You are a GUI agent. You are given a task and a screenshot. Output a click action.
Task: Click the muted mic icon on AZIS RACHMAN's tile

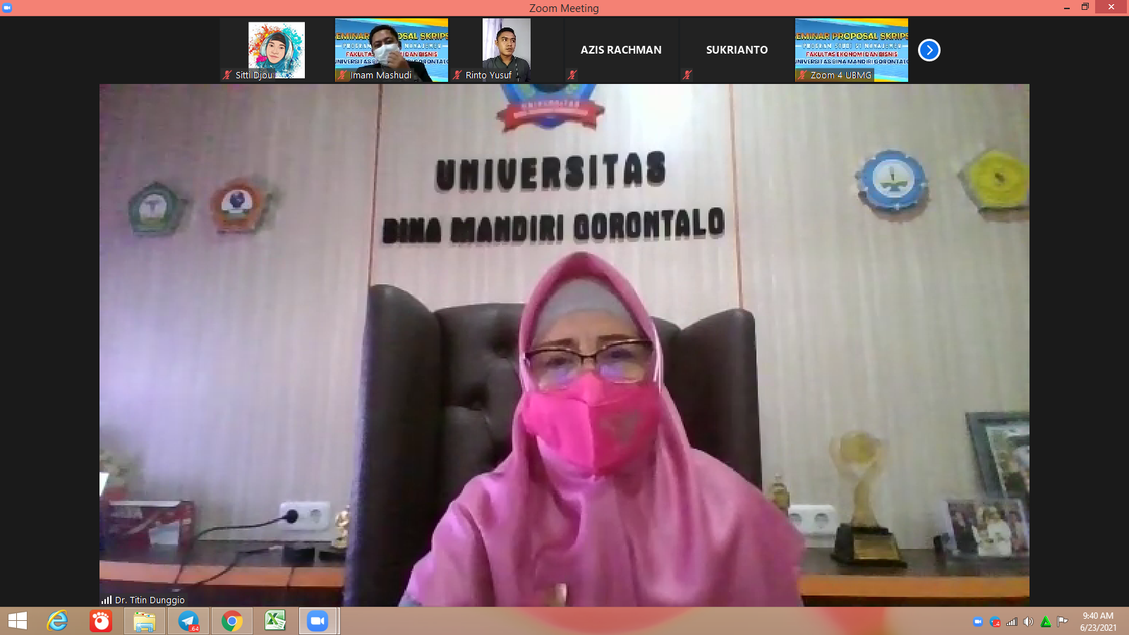(x=572, y=75)
